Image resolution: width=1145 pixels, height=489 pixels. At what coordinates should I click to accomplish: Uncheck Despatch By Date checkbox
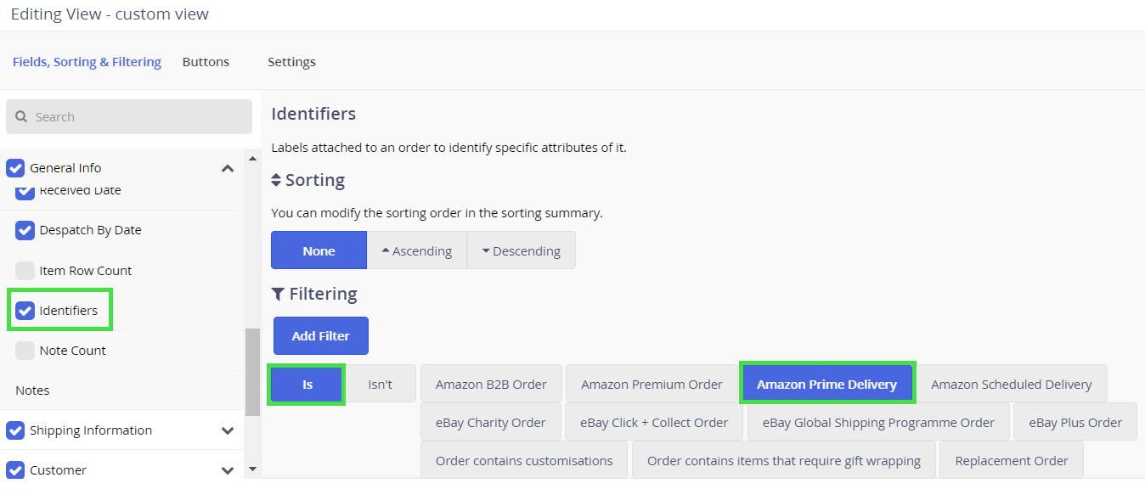click(25, 230)
